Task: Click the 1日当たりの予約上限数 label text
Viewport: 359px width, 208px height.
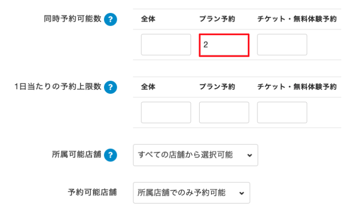Action: [58, 87]
